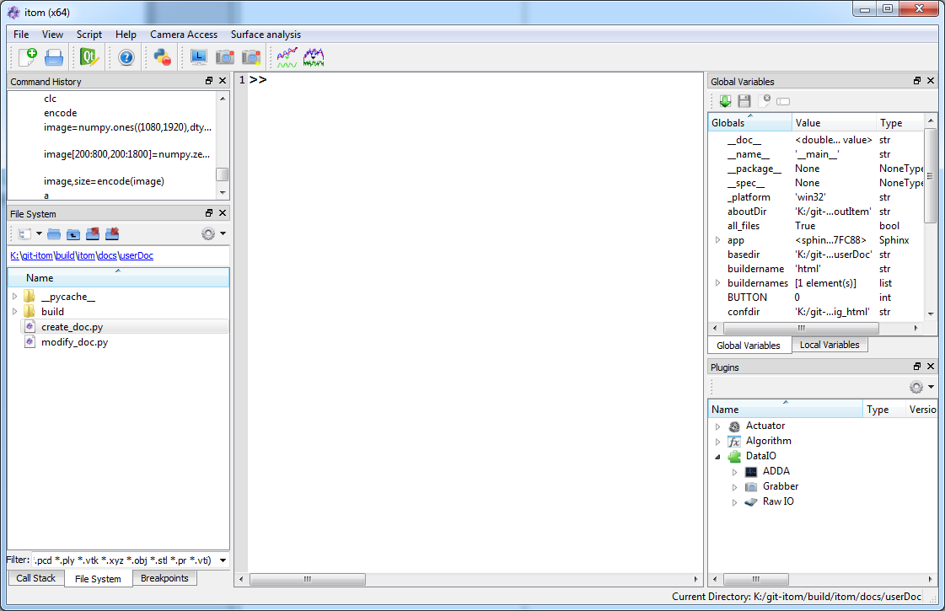Click the green arrow import variables icon
Image resolution: width=945 pixels, height=611 pixels.
[725, 101]
